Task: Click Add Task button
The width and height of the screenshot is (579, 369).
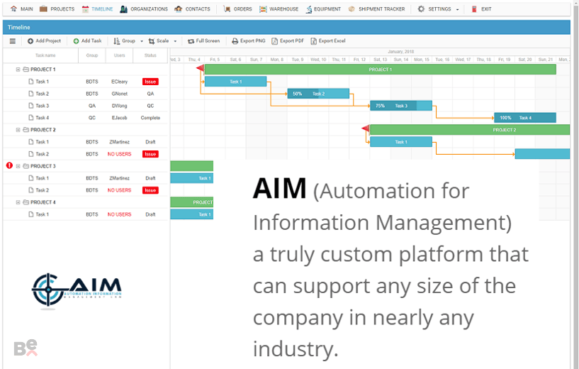Action: (87, 41)
